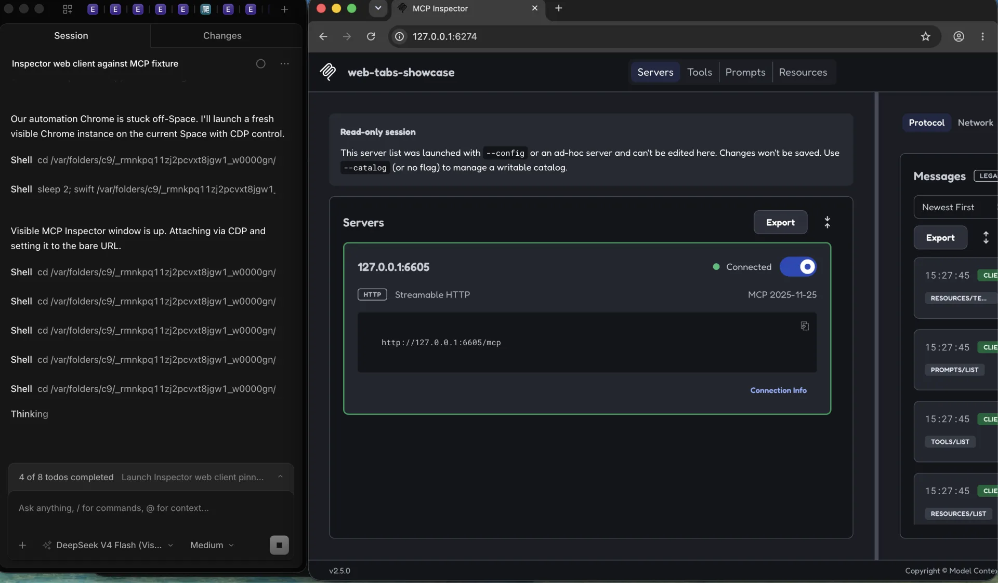The width and height of the screenshot is (998, 583).
Task: Click the Streamable HTTP transport label
Action: (432, 294)
